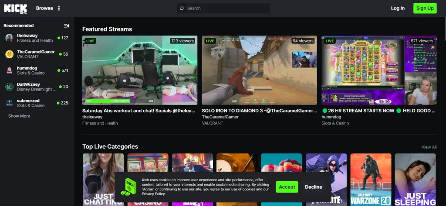
Task: Click the 54 viewers badge
Action: [x=303, y=41]
